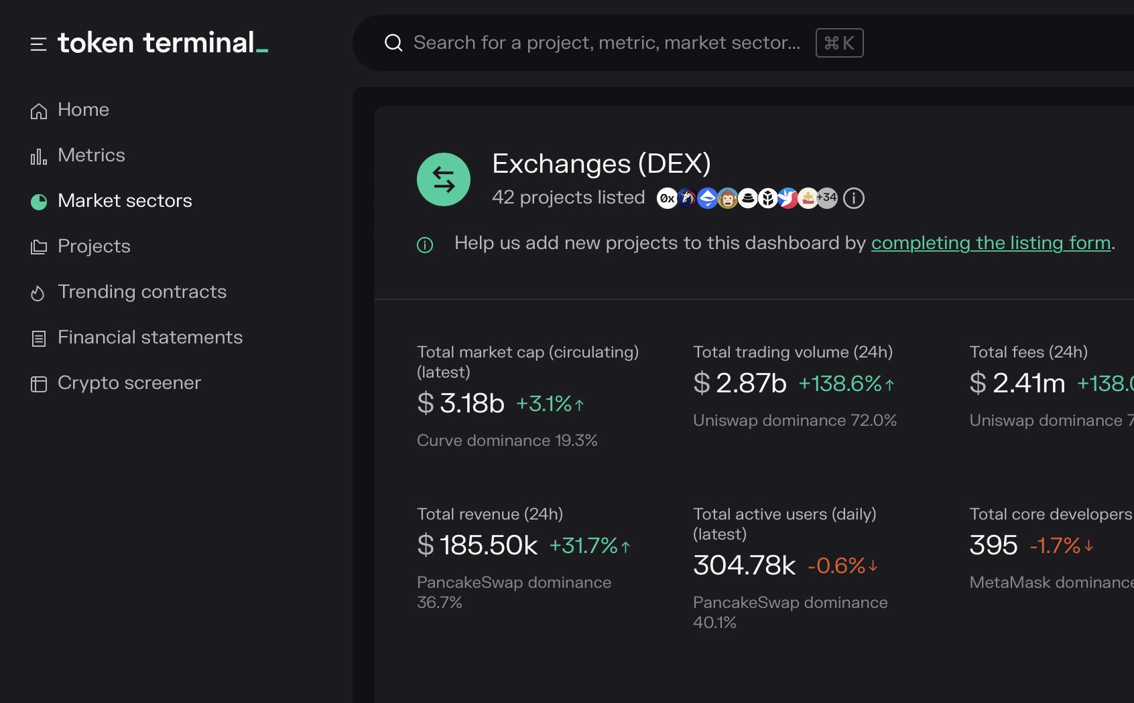The image size is (1134, 703).
Task: Open the Home sidebar item
Action: [83, 110]
